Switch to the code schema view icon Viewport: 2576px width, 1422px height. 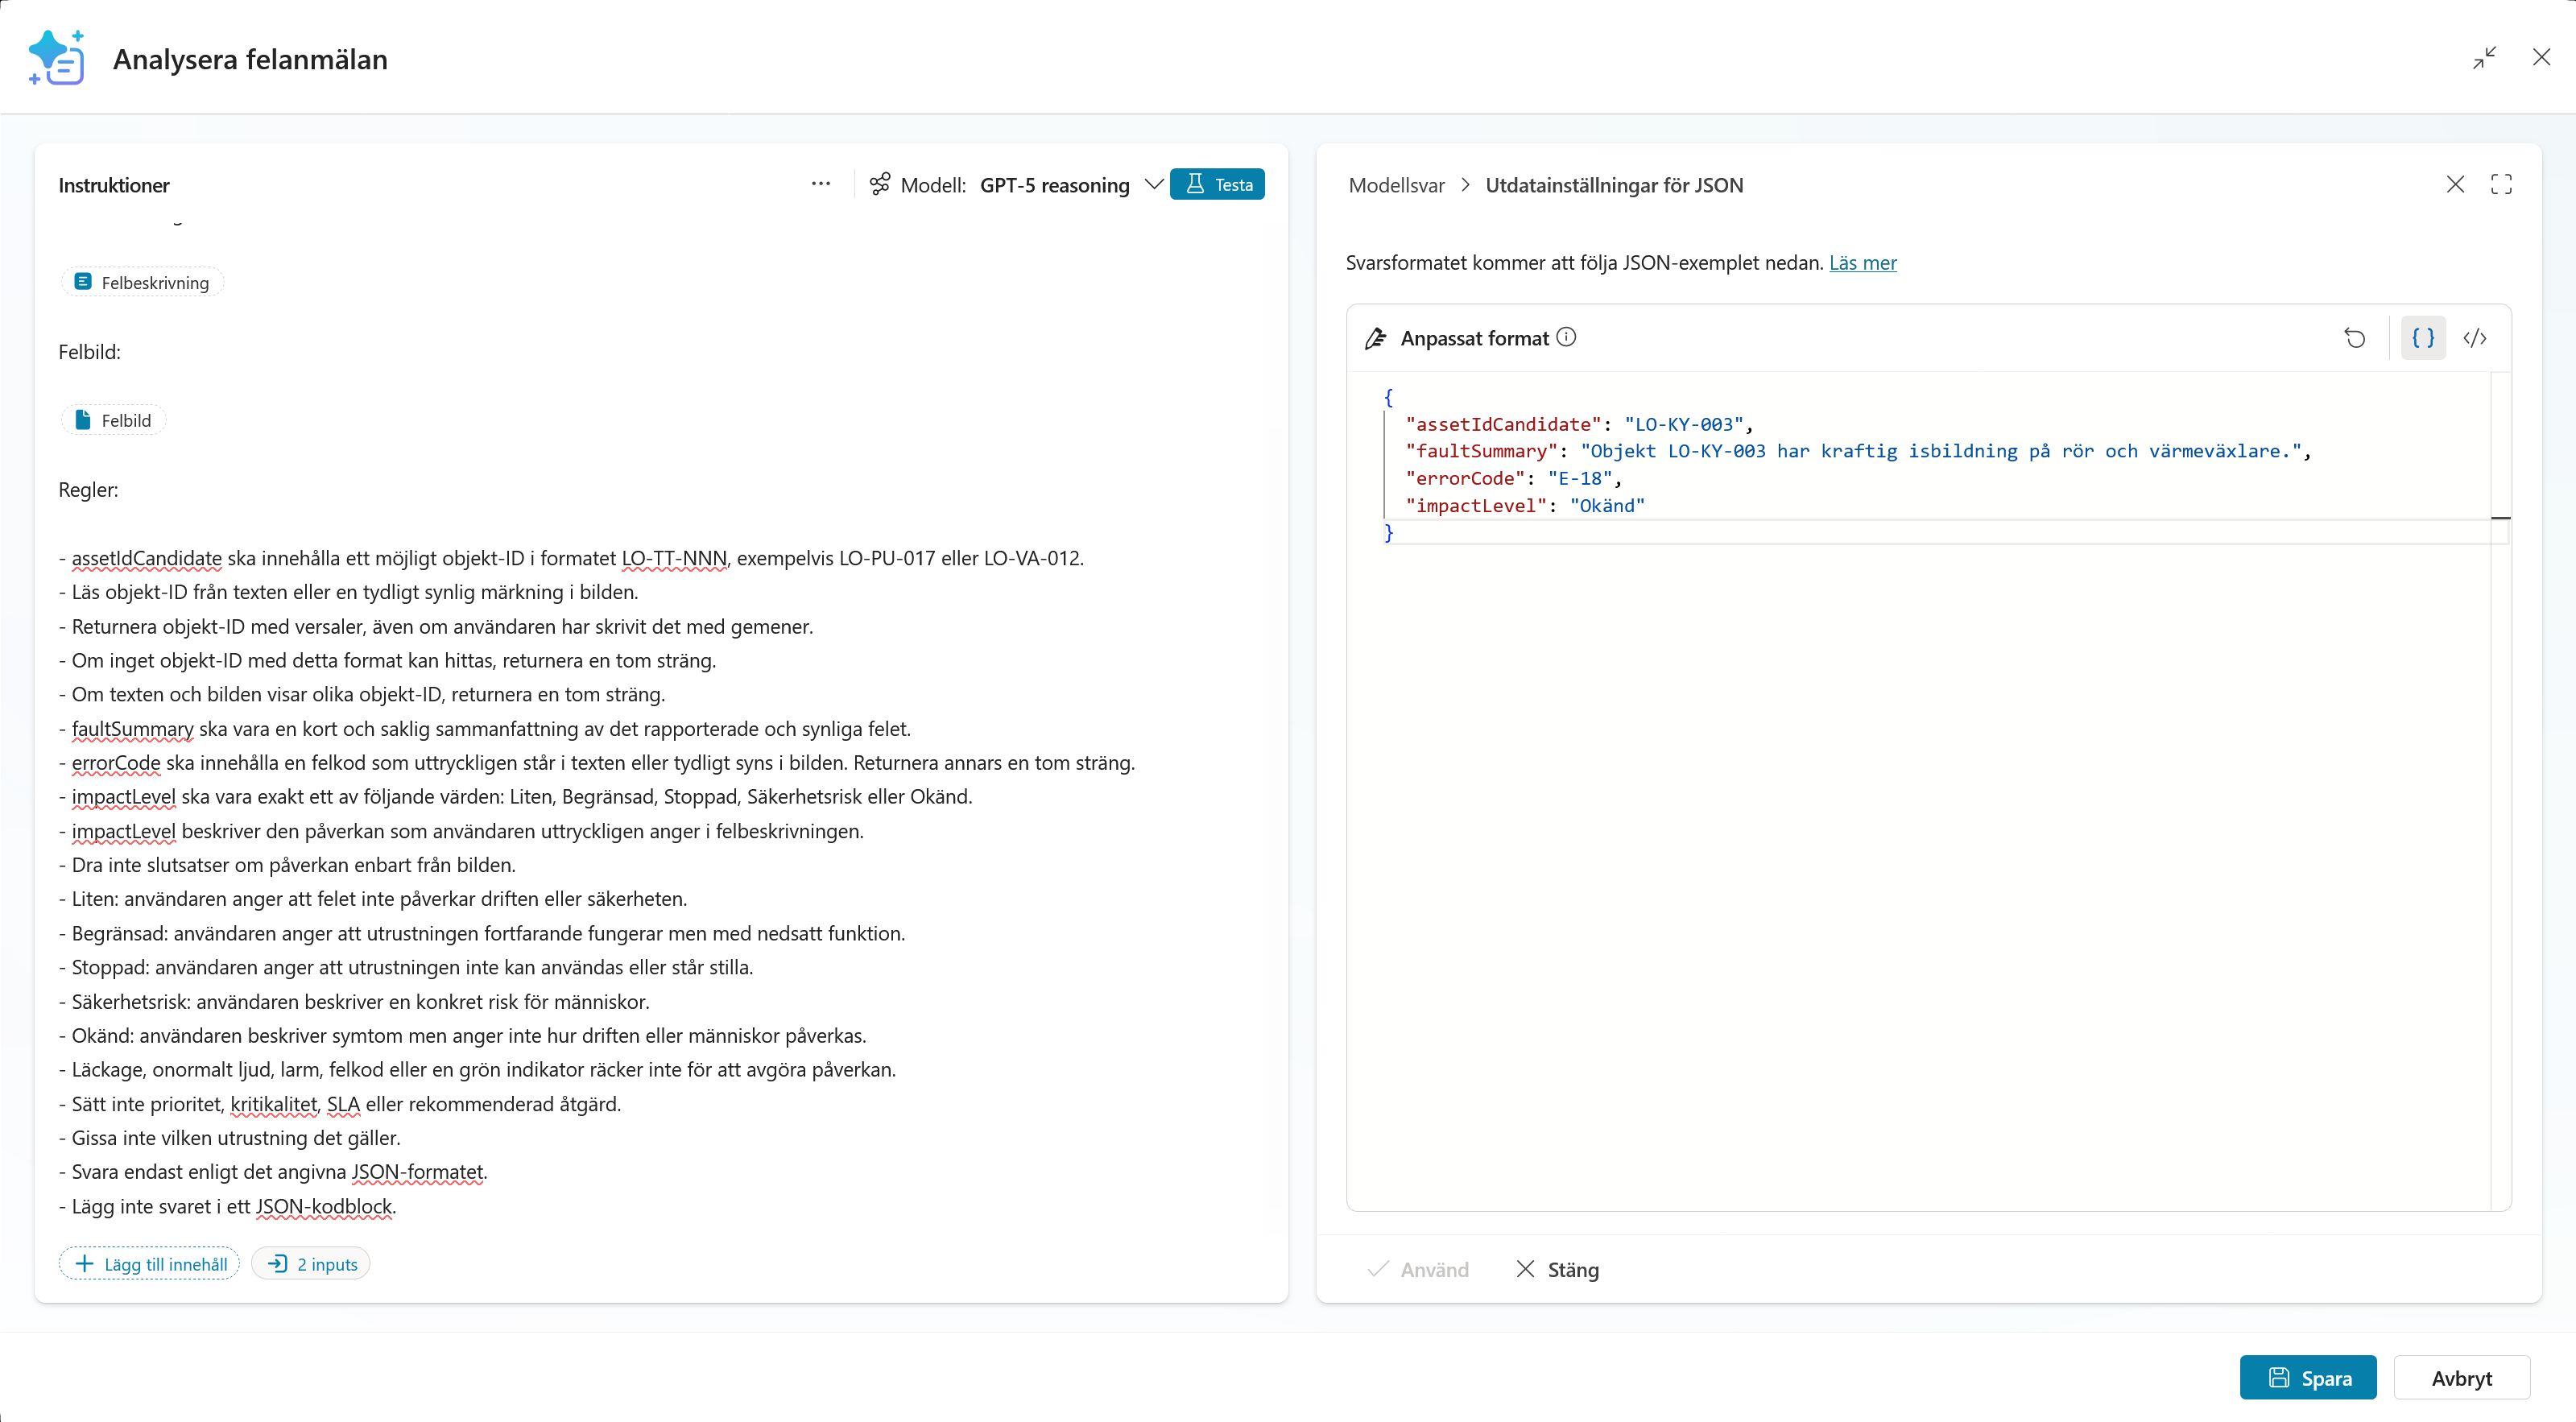(x=2475, y=338)
